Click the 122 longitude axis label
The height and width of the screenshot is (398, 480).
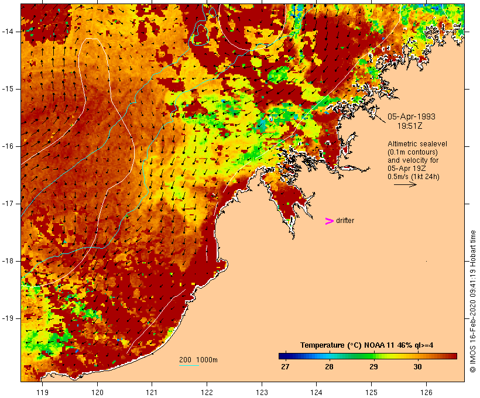pos(207,392)
